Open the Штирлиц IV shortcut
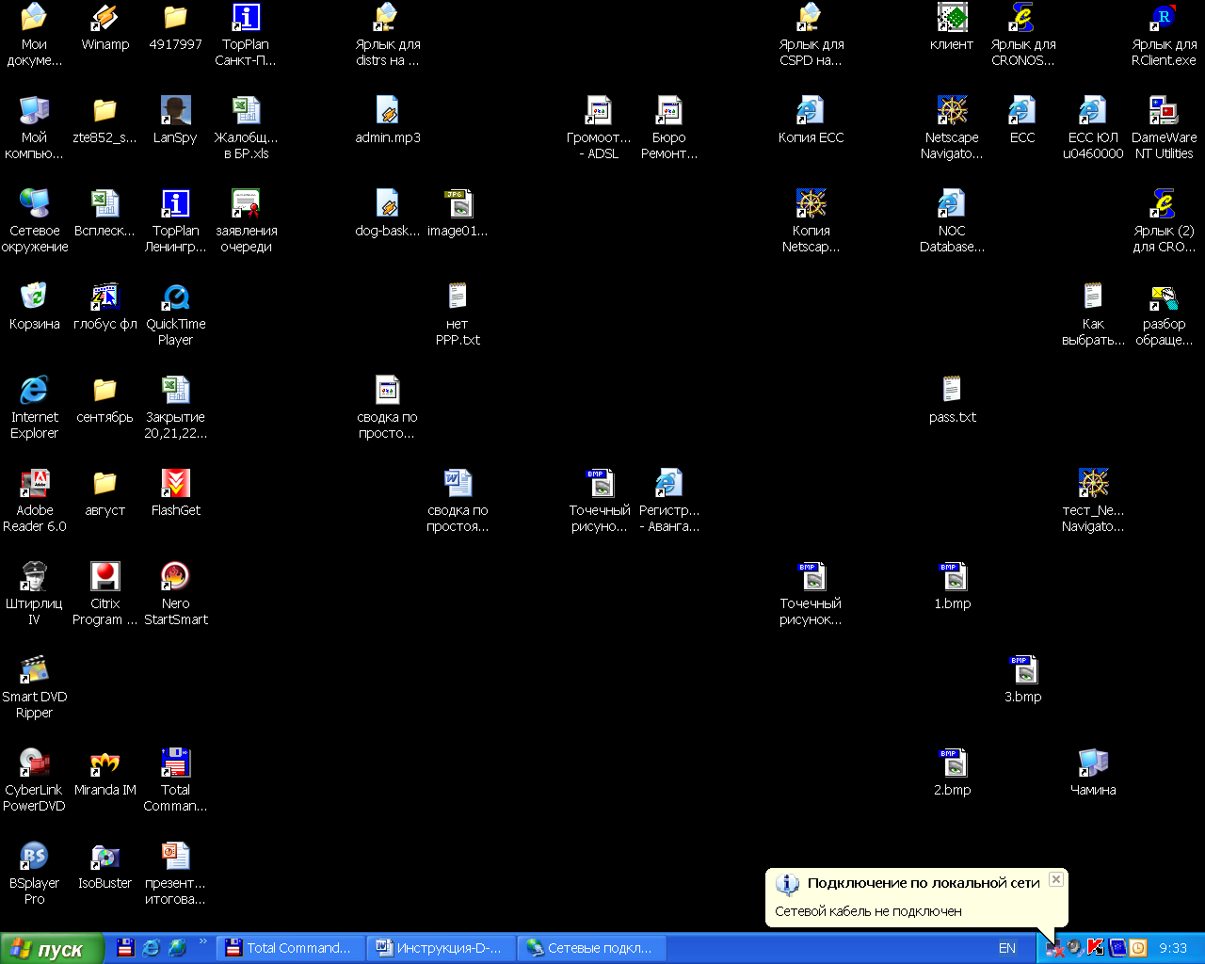The height and width of the screenshot is (964, 1205). pos(34,594)
